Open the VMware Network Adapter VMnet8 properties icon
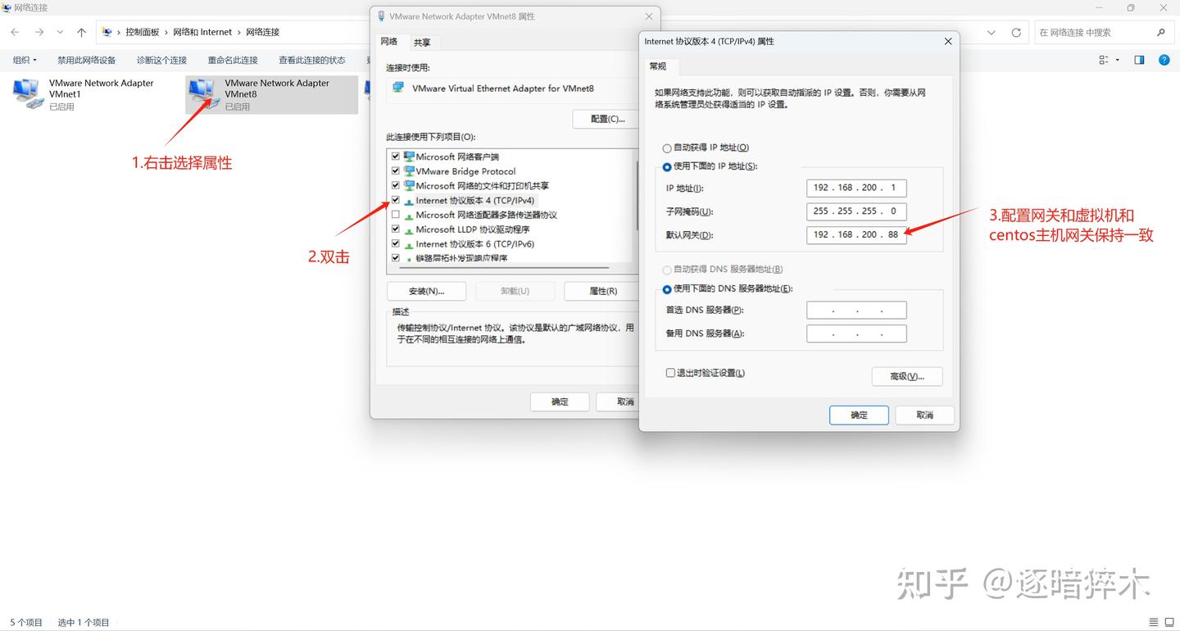Image resolution: width=1180 pixels, height=631 pixels. tap(203, 92)
